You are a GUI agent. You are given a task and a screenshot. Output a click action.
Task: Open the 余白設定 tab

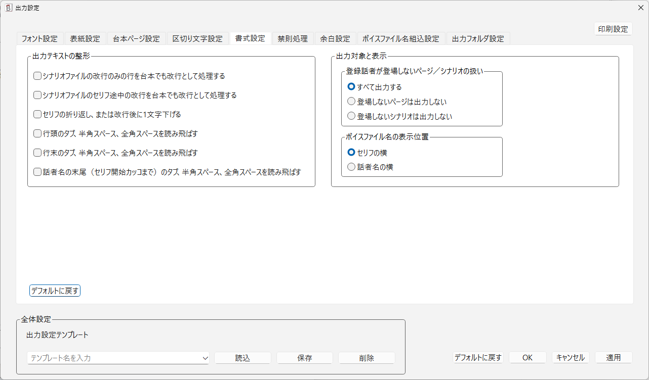pos(335,38)
